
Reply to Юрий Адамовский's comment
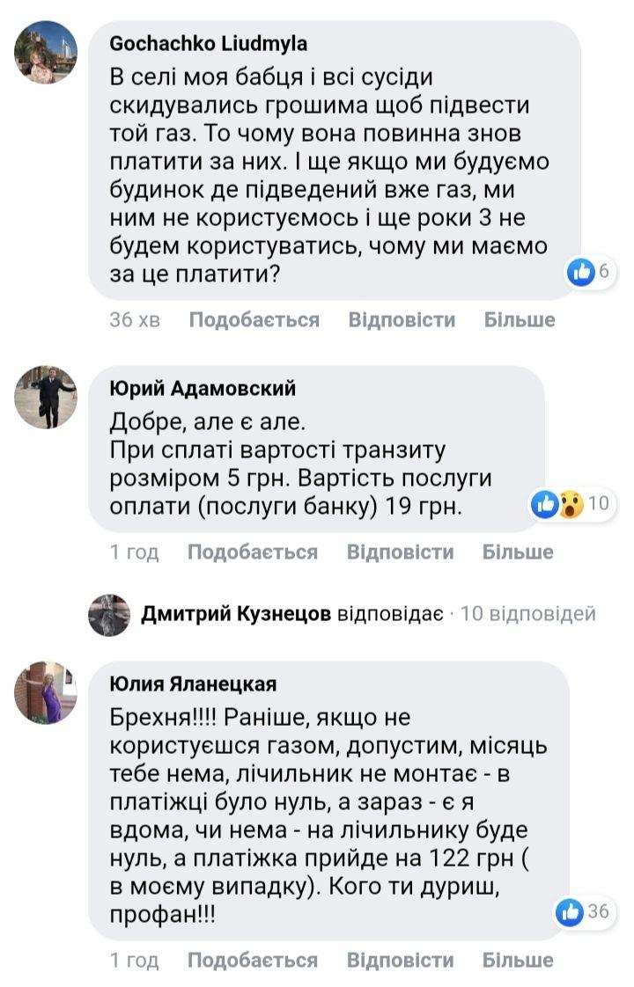pos(400,552)
